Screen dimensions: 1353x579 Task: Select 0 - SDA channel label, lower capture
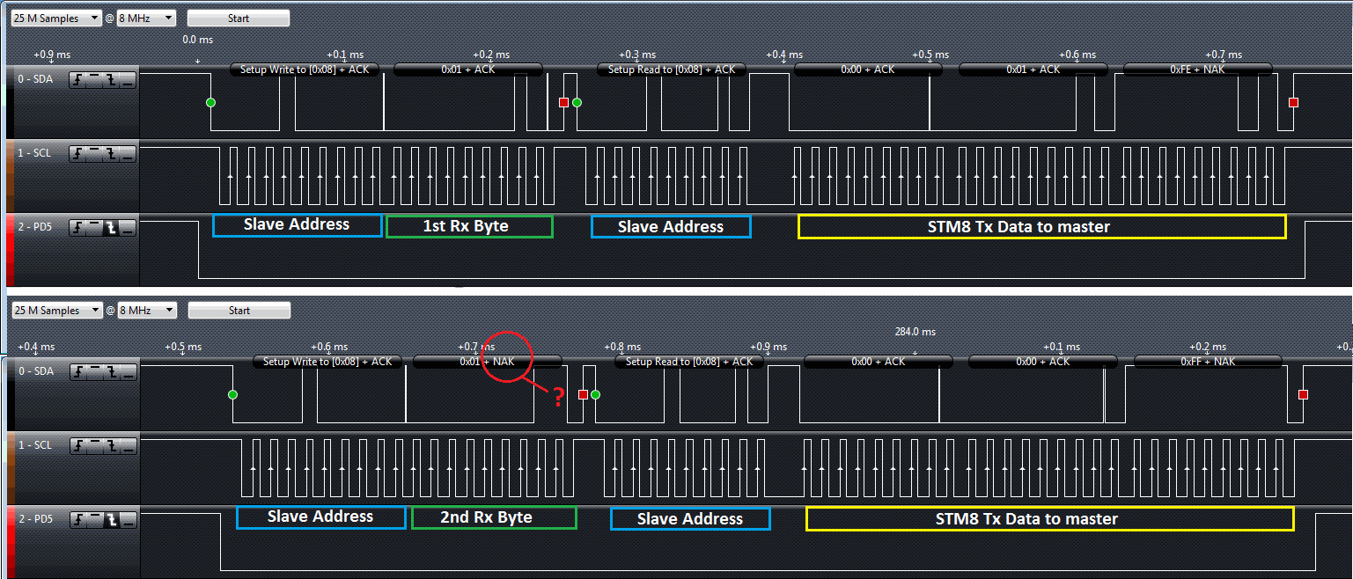tap(37, 371)
